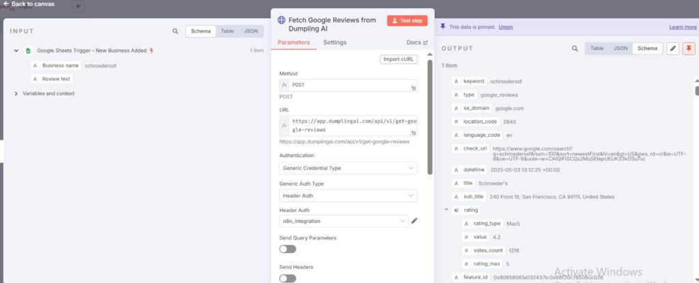Open the Generic Auth Type dropdown
This screenshot has height=283, width=699.
pyautogui.click(x=348, y=195)
